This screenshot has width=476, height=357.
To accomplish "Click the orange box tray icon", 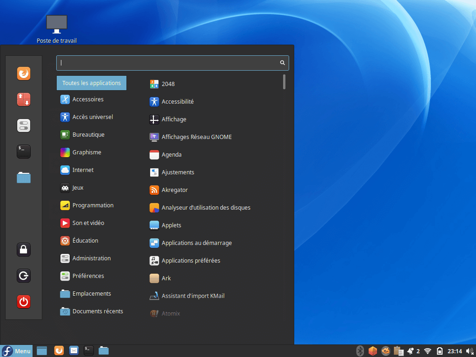I will coord(372,351).
